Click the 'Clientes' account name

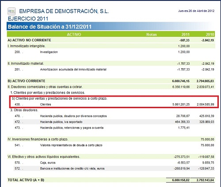(46, 105)
